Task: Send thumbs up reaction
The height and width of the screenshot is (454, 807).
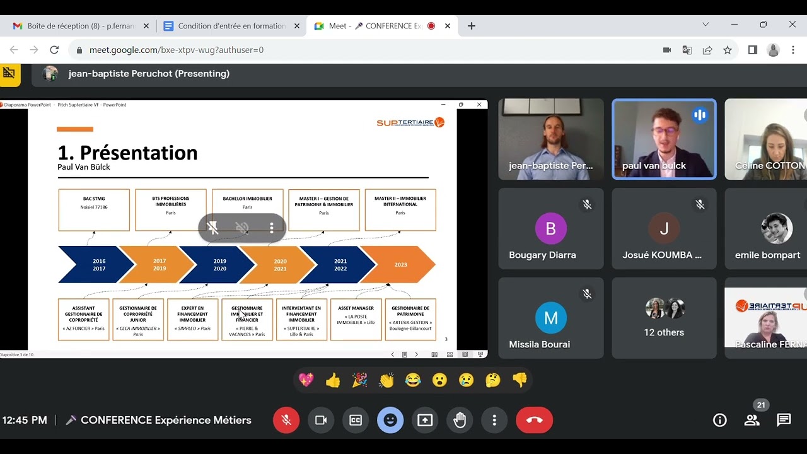Action: click(333, 380)
